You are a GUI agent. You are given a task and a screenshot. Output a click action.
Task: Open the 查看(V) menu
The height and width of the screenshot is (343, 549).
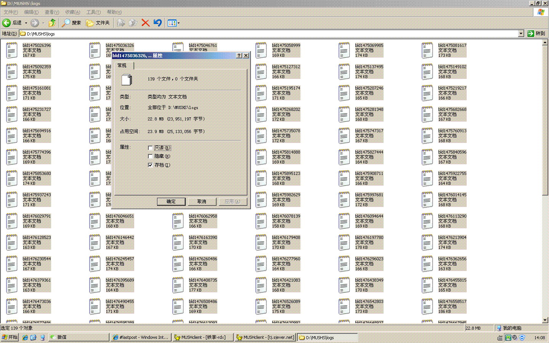click(52, 12)
